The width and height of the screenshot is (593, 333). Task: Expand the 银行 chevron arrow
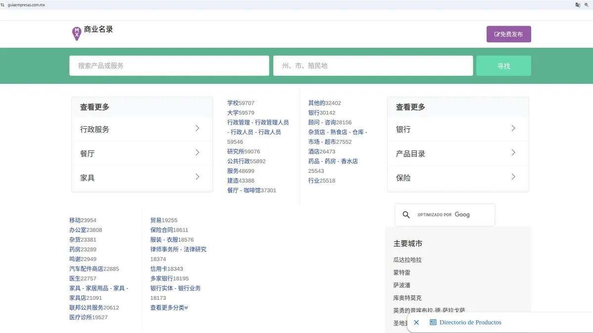click(513, 128)
